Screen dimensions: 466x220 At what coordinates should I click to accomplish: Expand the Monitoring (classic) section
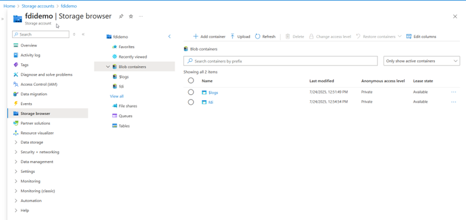pos(16,191)
